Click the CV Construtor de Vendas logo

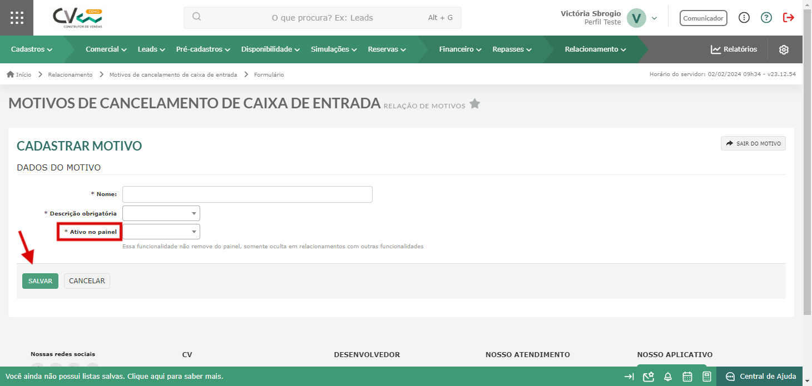click(77, 18)
